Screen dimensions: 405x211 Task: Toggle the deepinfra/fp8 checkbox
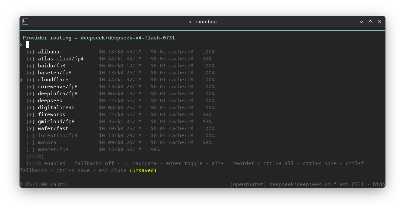point(30,94)
